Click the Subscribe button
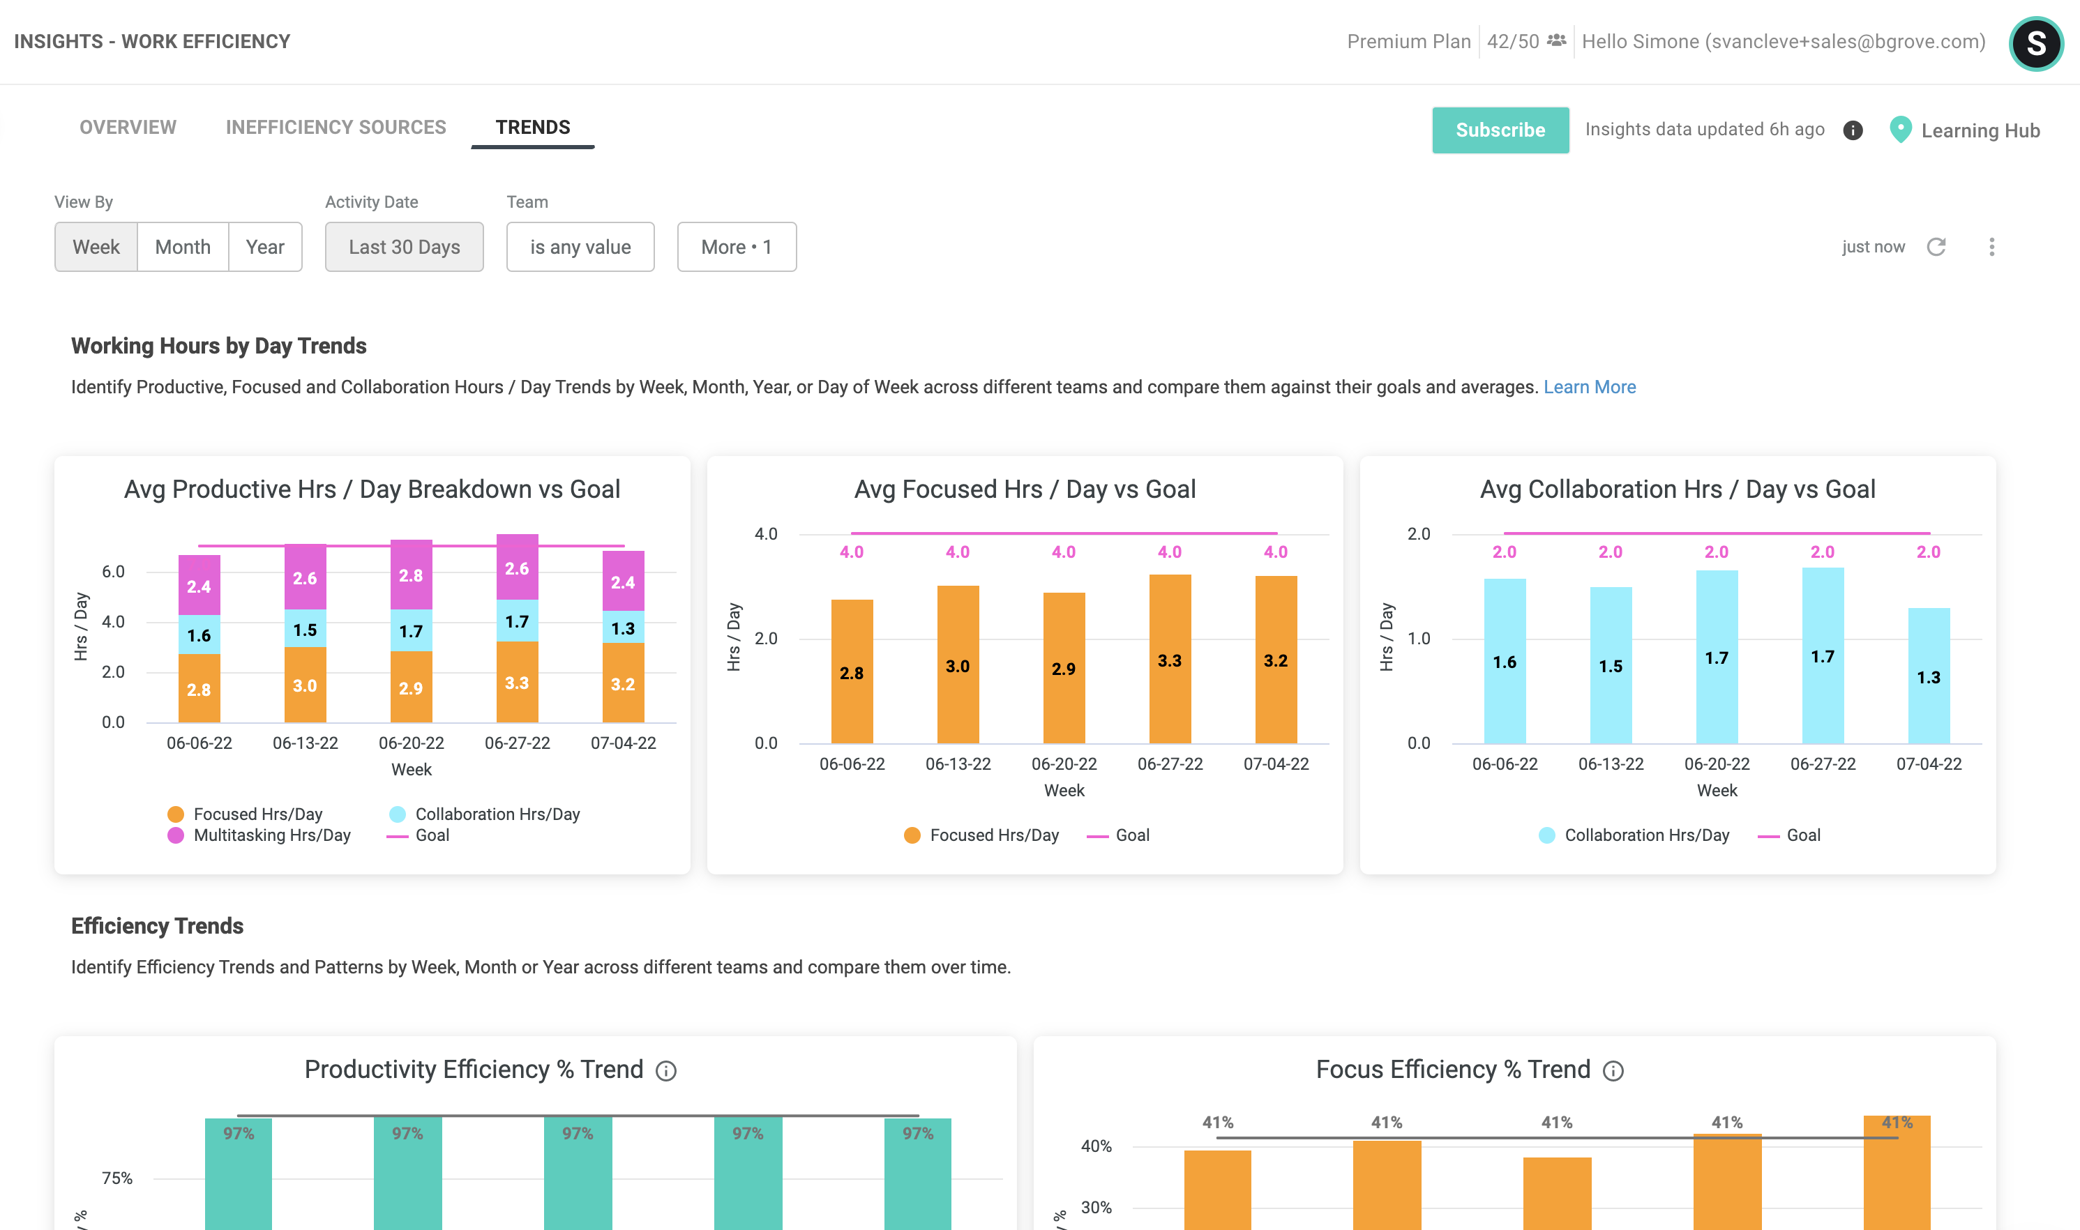Screen dimensions: 2080x1230 point(1500,130)
